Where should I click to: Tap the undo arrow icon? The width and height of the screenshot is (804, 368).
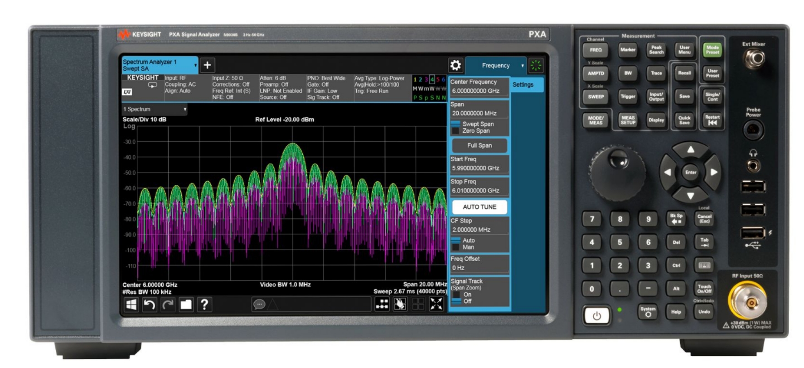(149, 305)
